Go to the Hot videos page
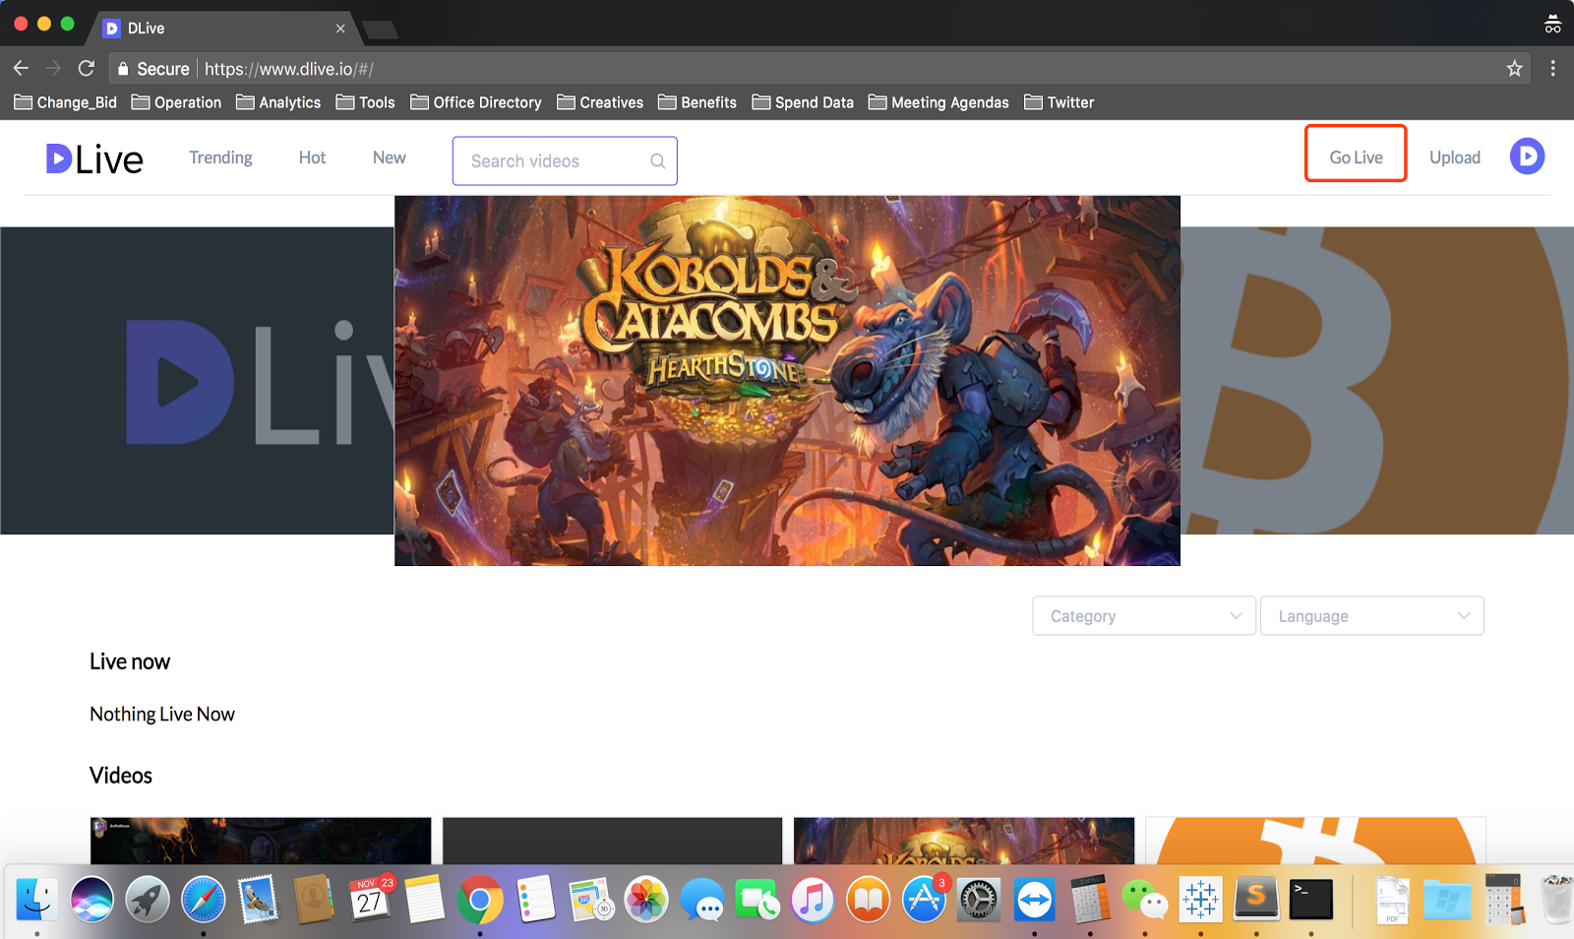 pyautogui.click(x=312, y=157)
